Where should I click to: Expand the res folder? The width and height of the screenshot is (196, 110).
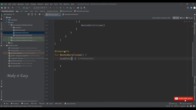tap(7, 43)
